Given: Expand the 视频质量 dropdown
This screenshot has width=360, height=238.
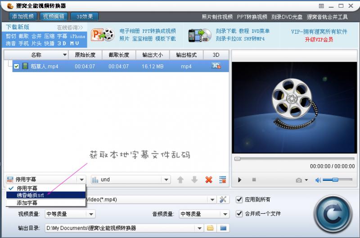Looking at the screenshot, I should 91,214.
